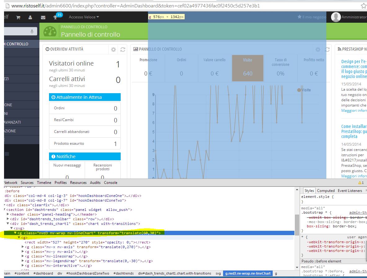Expand the header panel-heading DOM node
367x278 pixels.
click(8, 214)
